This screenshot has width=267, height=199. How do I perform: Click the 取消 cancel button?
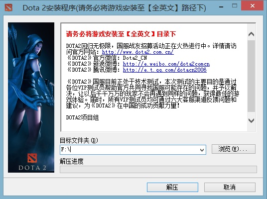(230, 187)
